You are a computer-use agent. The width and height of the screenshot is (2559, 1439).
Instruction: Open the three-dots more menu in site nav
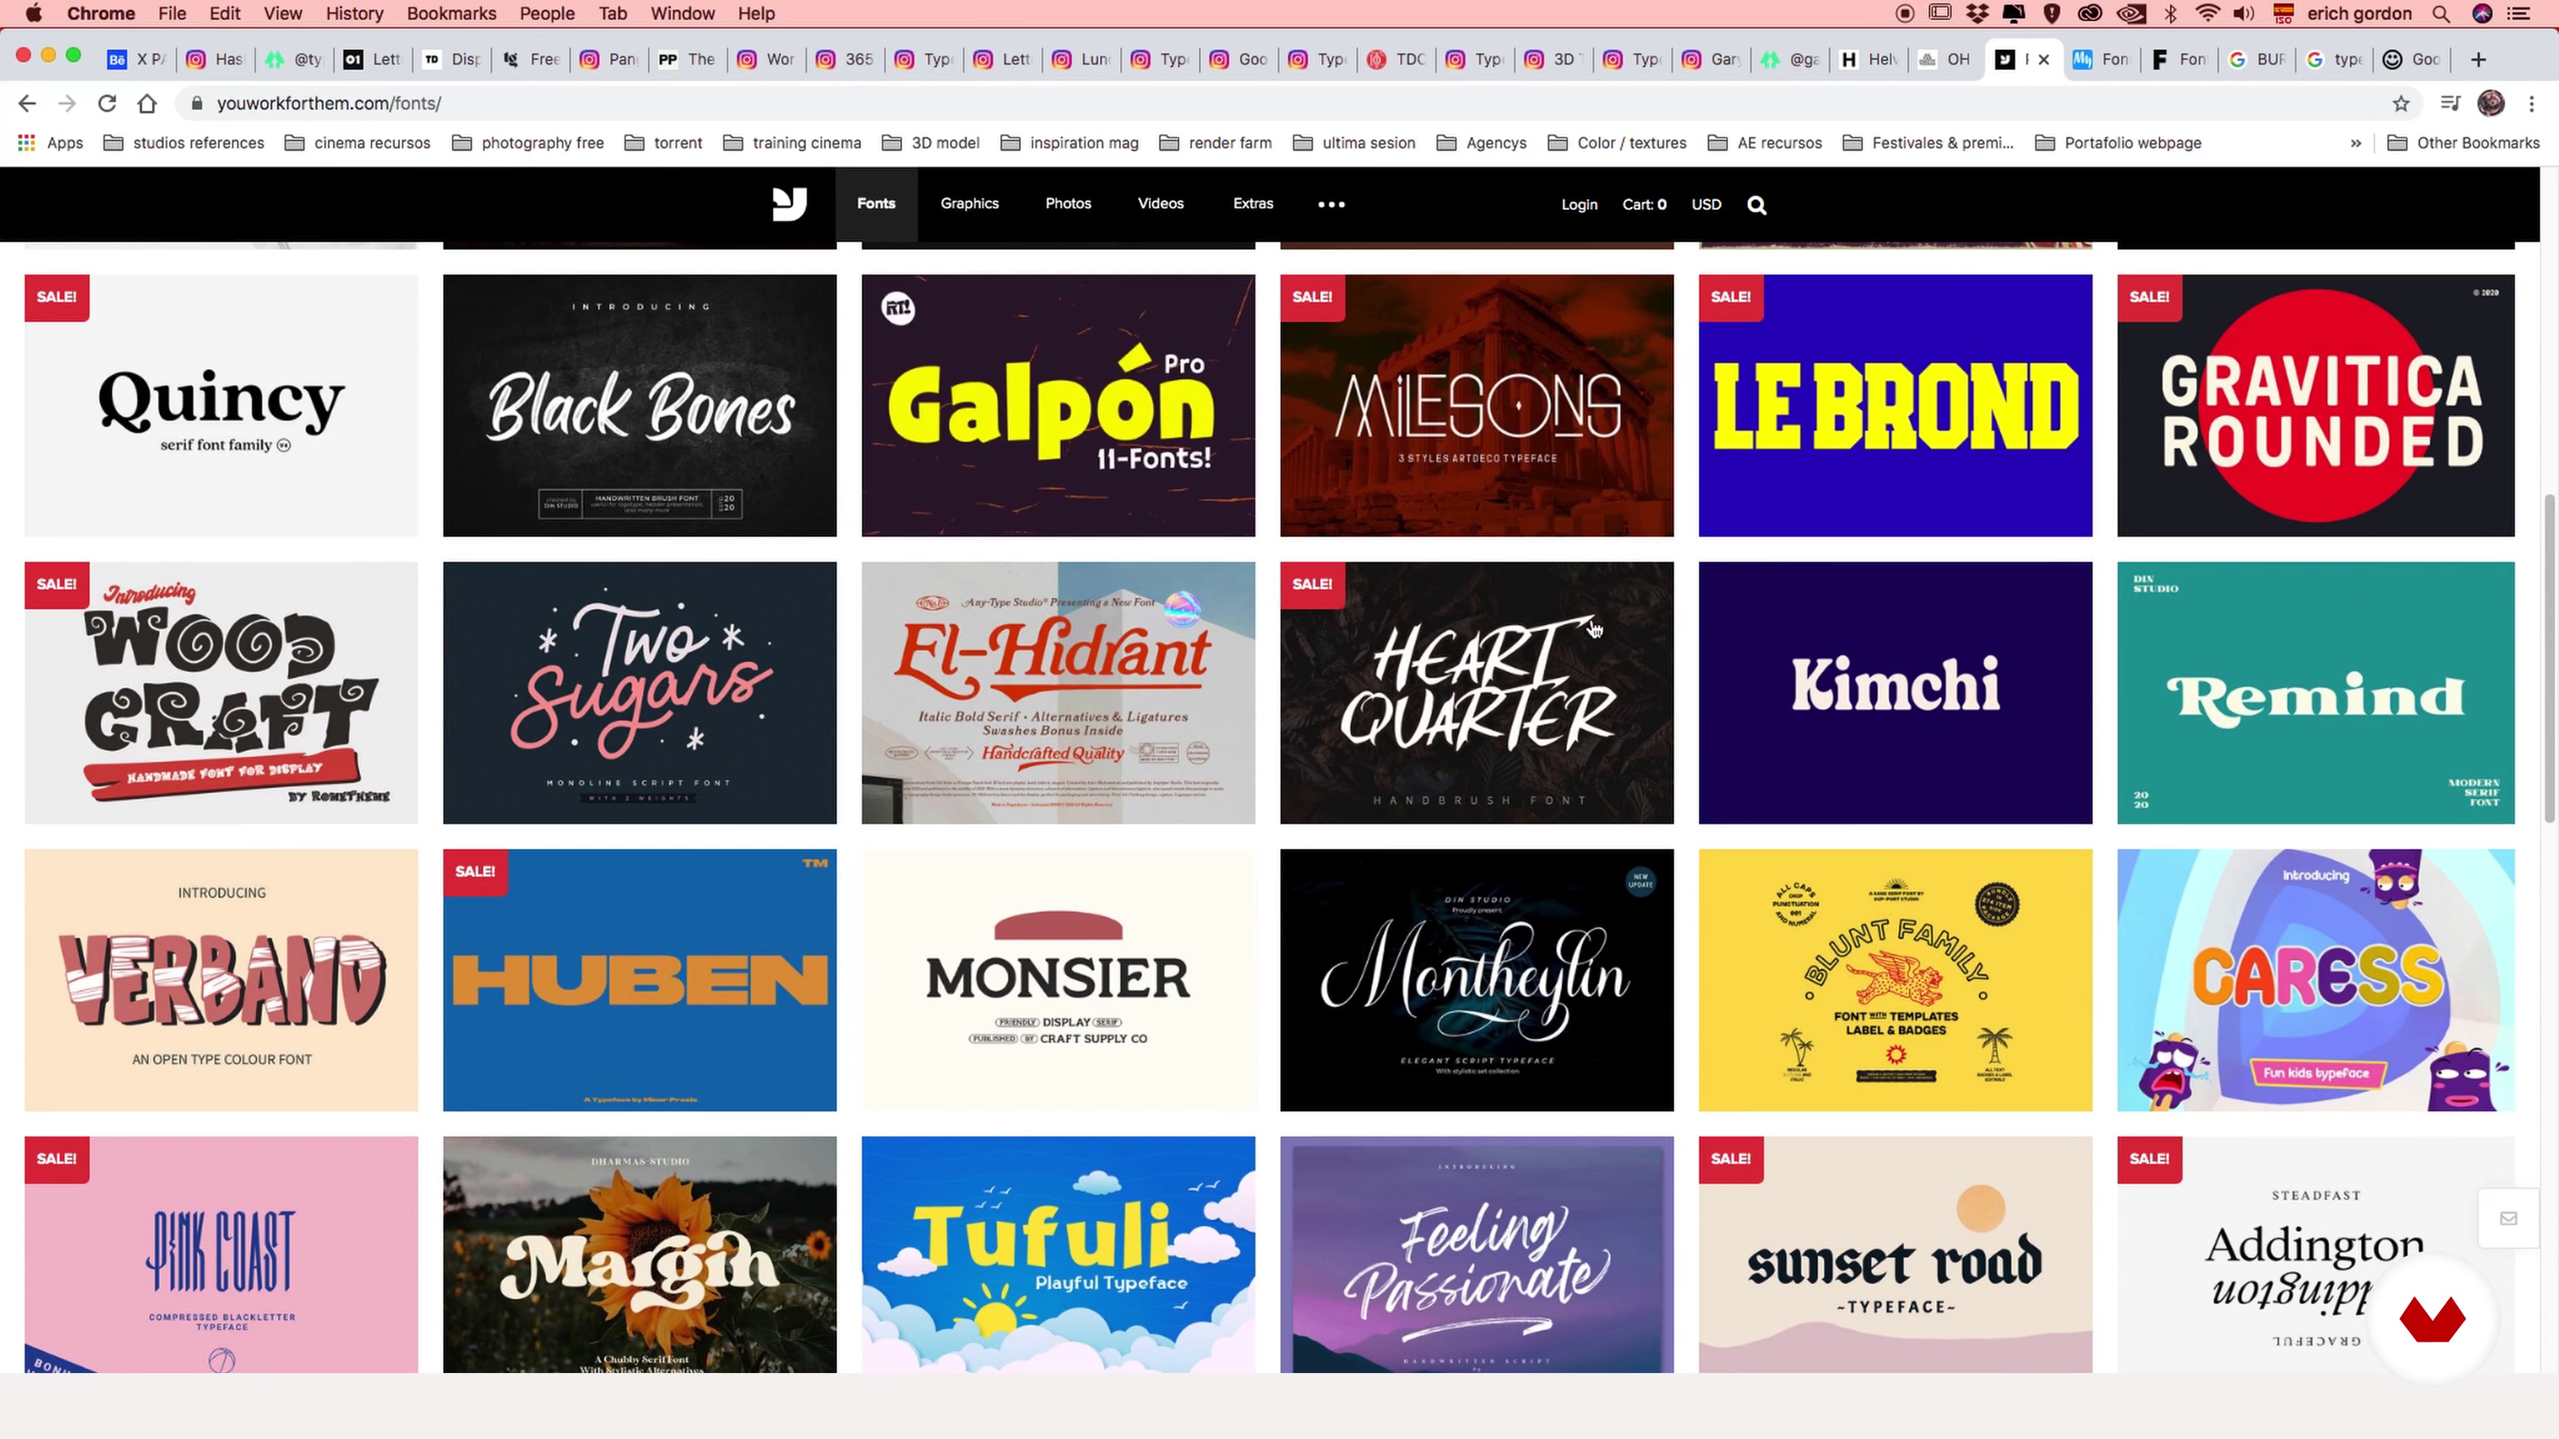coord(1331,205)
